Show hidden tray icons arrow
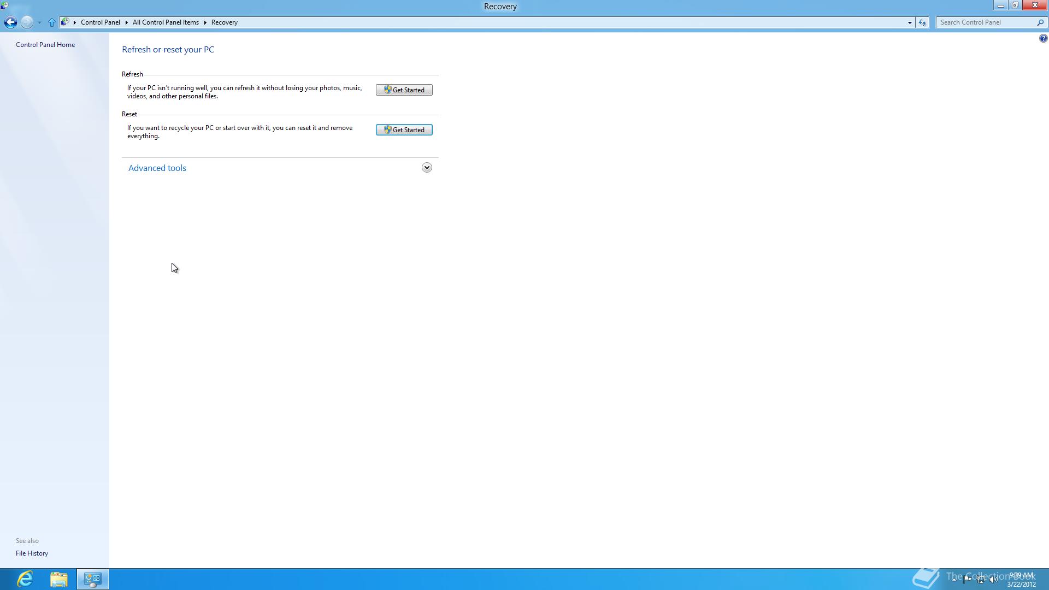 pos(954,580)
